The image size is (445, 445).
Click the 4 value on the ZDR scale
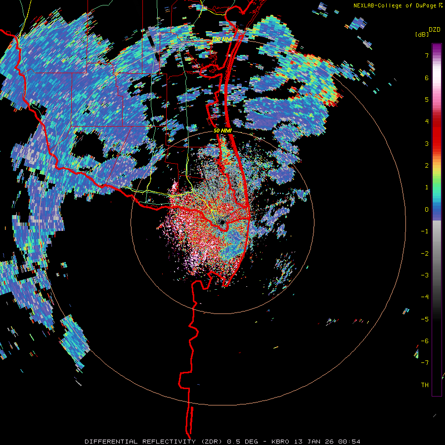coord(427,122)
